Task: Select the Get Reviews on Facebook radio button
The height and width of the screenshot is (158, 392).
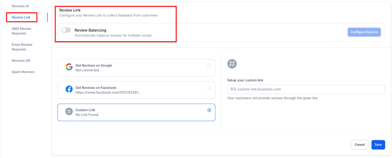Action: 209,88
